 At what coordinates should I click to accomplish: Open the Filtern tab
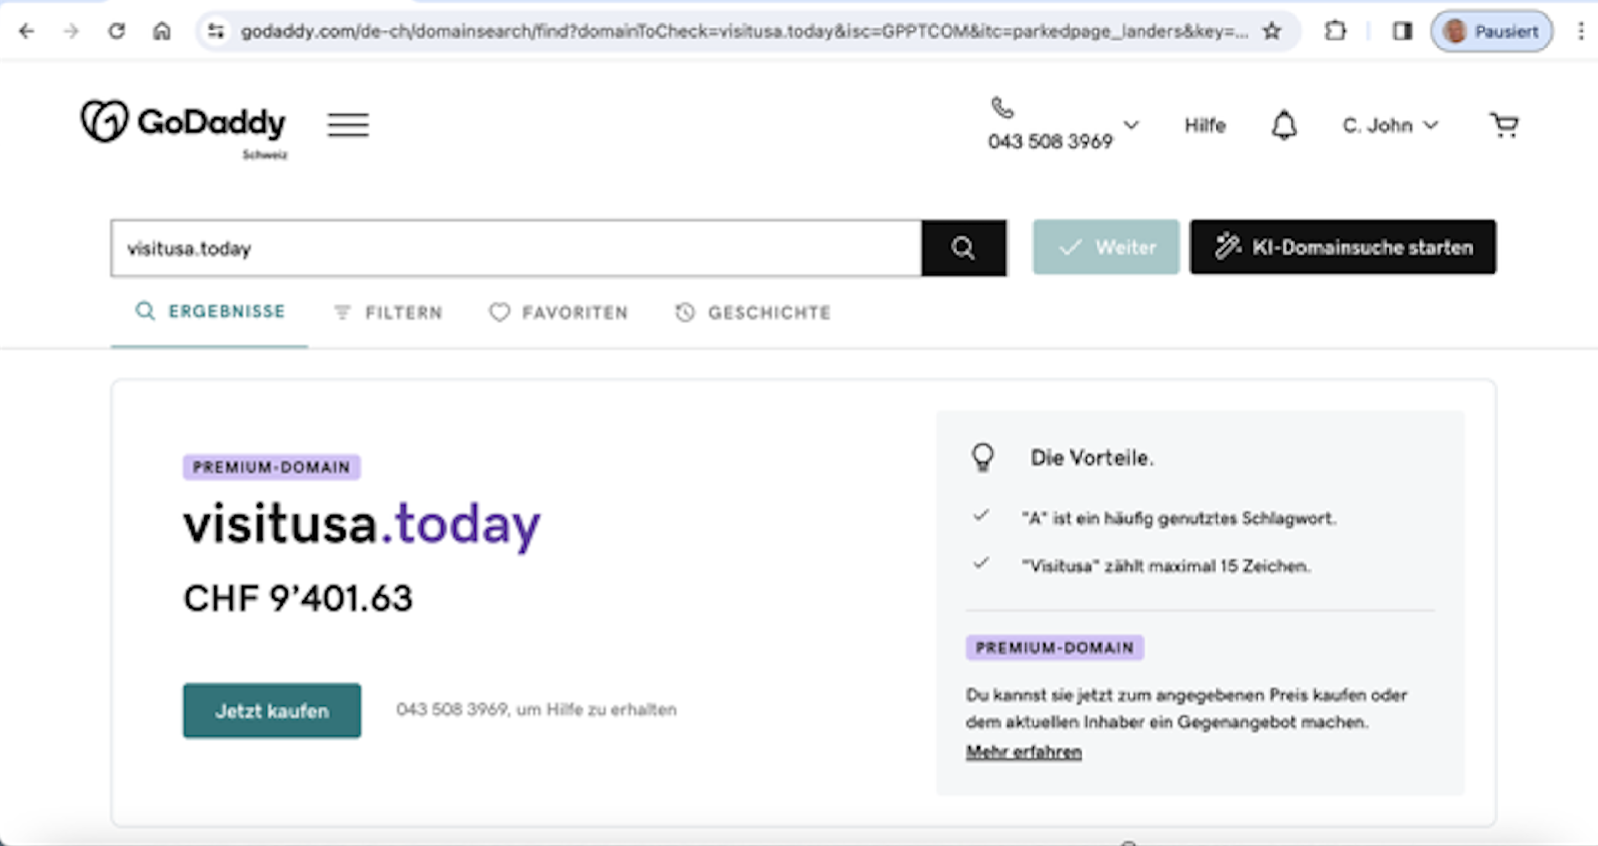click(x=388, y=313)
